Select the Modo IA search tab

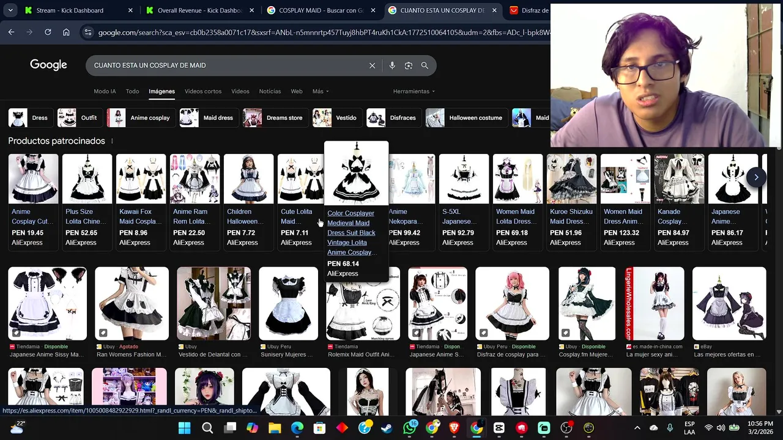[105, 92]
